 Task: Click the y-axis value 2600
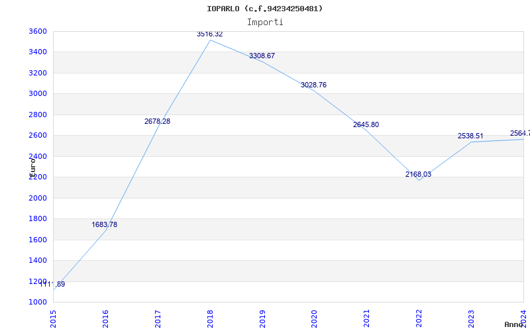[x=38, y=136]
